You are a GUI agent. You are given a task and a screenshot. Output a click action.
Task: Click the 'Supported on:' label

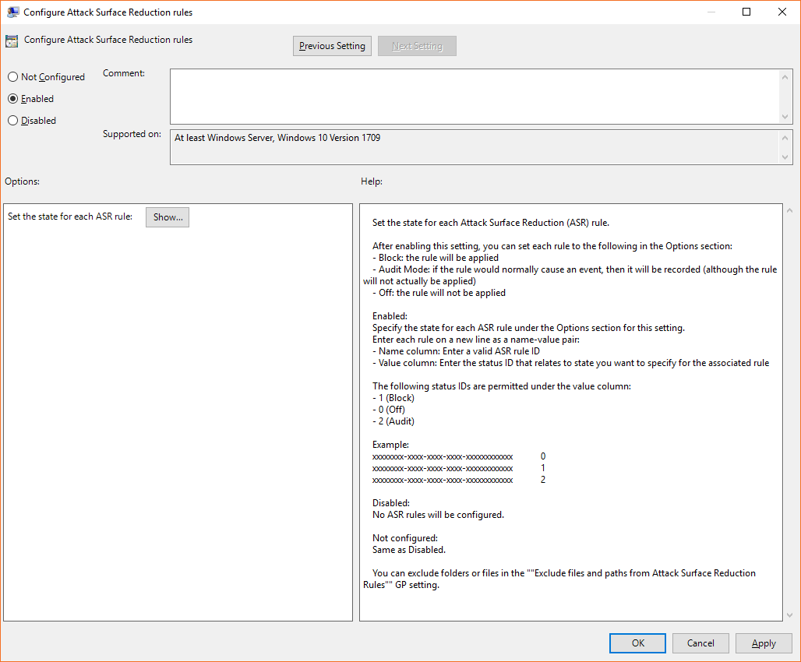click(x=132, y=134)
